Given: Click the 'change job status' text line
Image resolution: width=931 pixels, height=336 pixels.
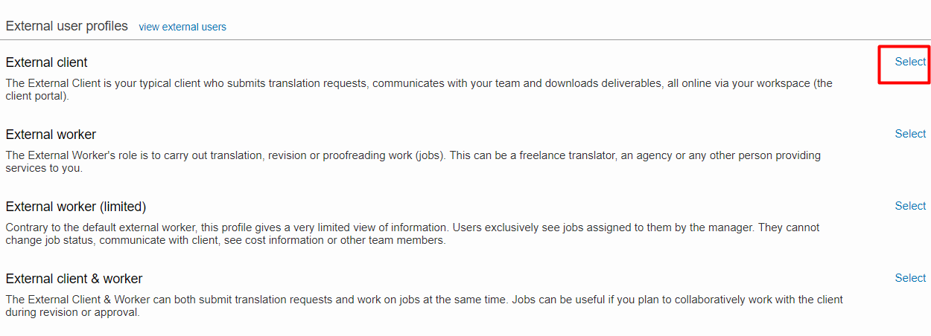Looking at the screenshot, I should click(225, 241).
